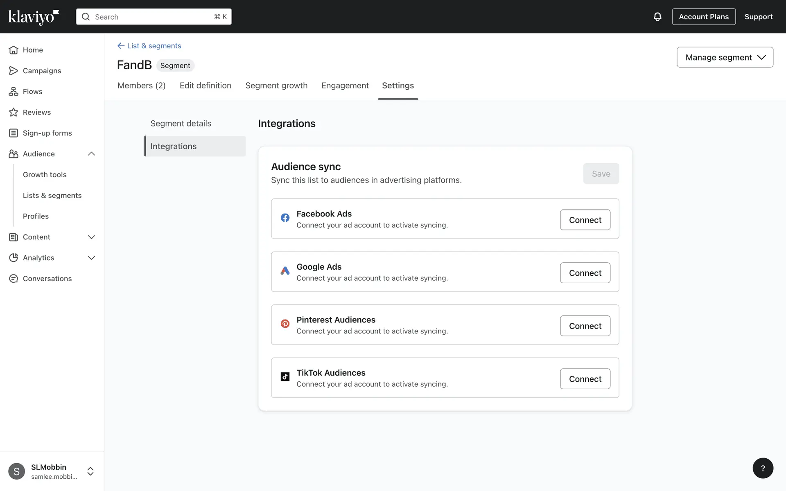Viewport: 786px width, 491px height.
Task: Open the Manage segment dropdown
Action: coord(725,57)
